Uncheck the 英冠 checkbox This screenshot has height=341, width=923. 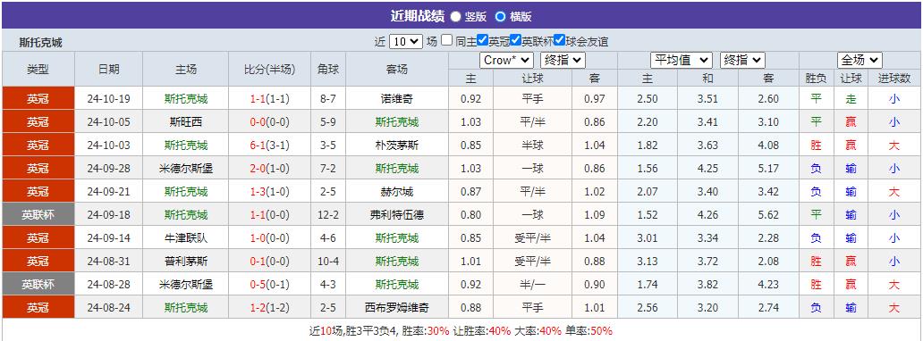pos(483,40)
